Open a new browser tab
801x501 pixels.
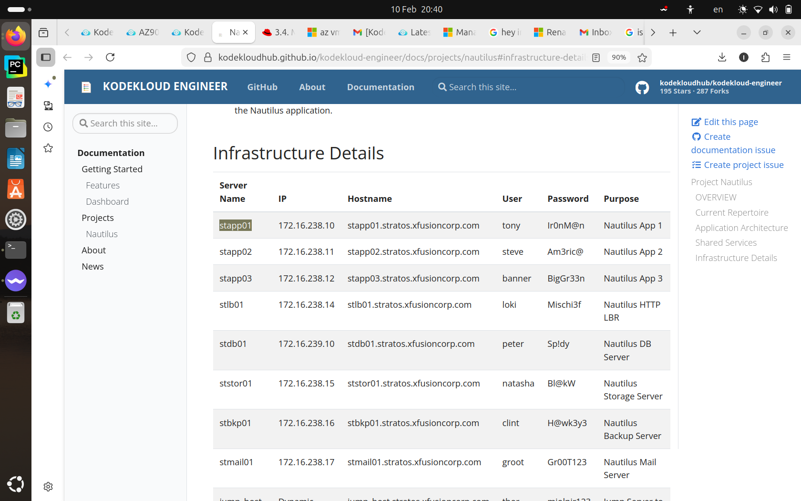pyautogui.click(x=673, y=32)
